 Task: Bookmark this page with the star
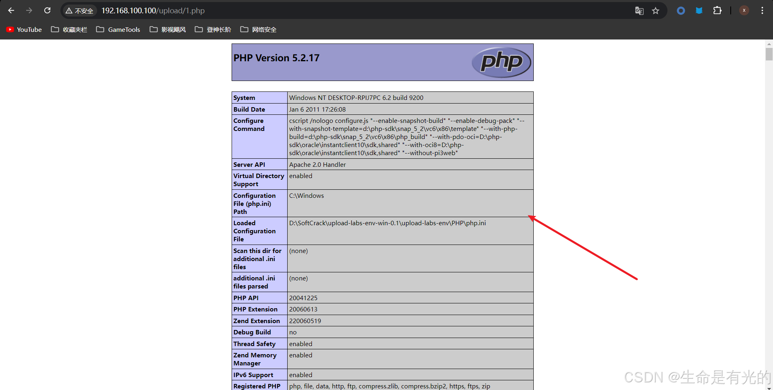(656, 11)
